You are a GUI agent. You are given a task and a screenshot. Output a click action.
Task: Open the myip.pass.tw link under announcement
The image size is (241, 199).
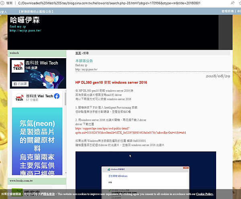point(86,69)
